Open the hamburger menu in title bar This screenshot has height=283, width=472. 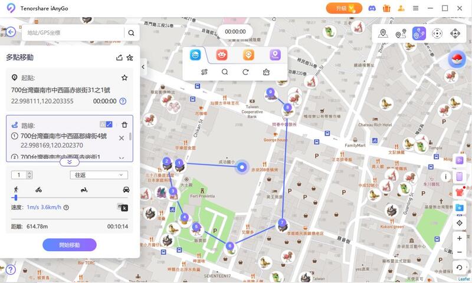click(x=416, y=8)
